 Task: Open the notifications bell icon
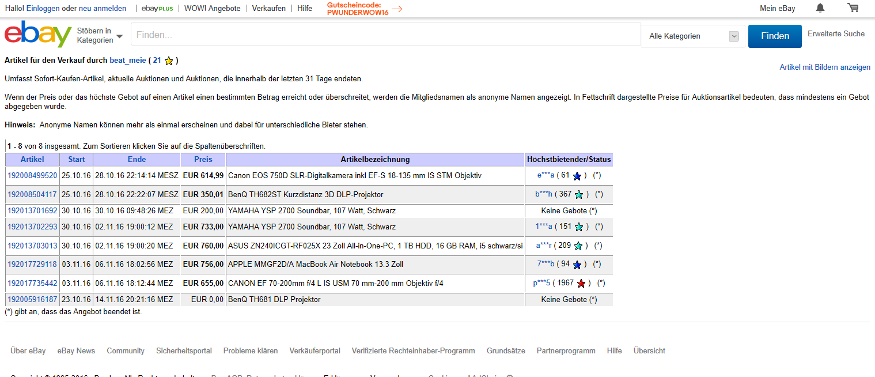(820, 8)
